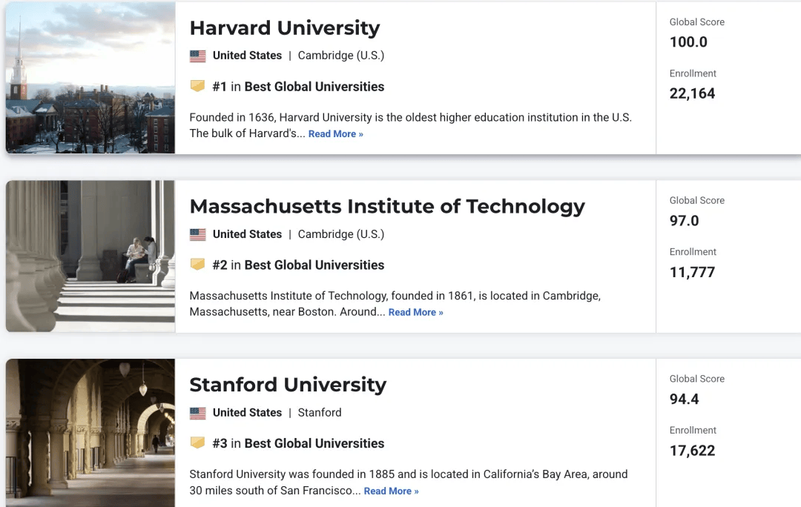Click the gold badge icon beside #1 ranking
Image resolution: width=801 pixels, height=507 pixels.
(198, 86)
